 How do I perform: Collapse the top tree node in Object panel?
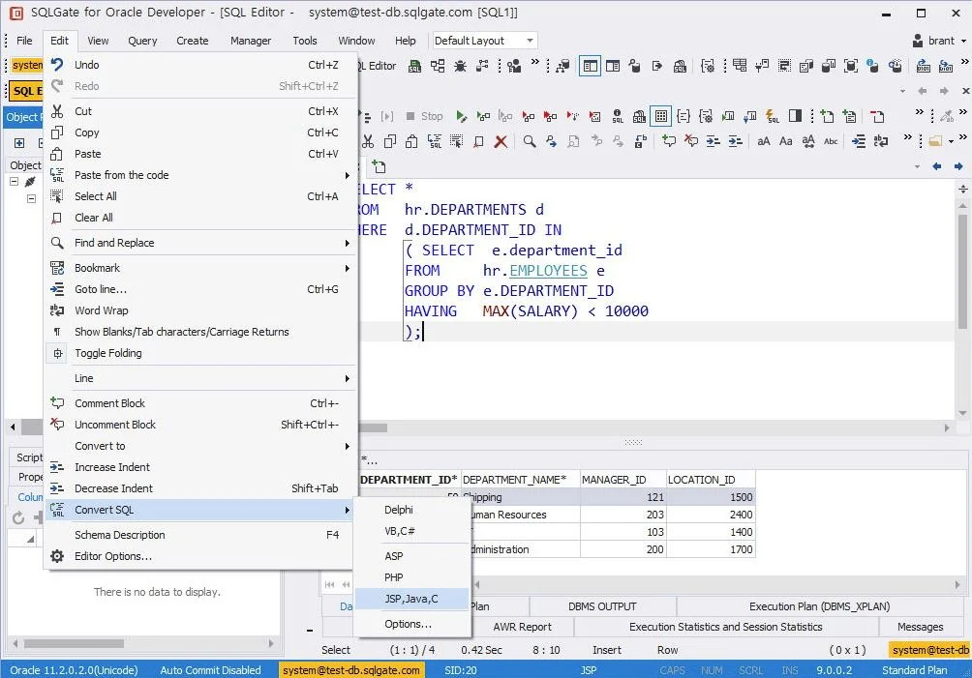point(15,182)
